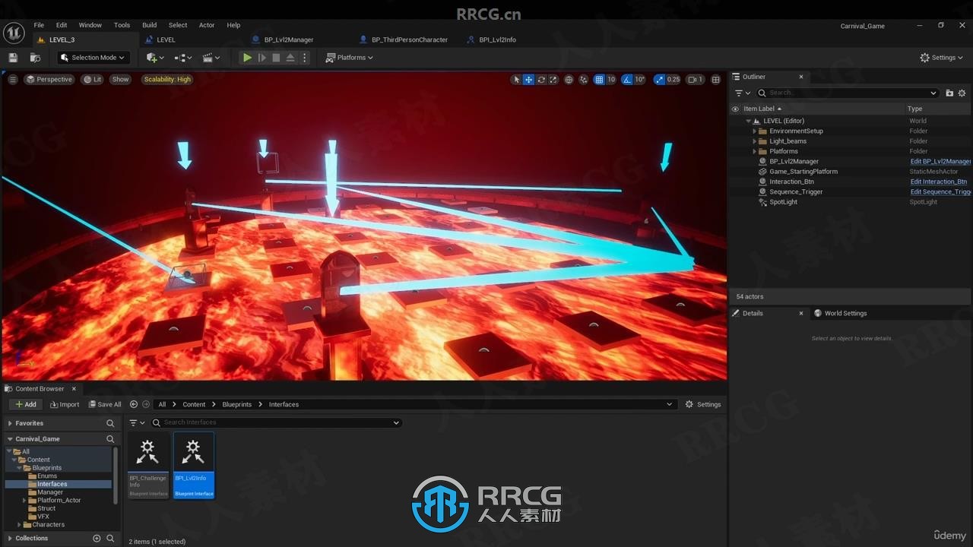Click the Lit view mode button
973x547 pixels.
point(93,79)
